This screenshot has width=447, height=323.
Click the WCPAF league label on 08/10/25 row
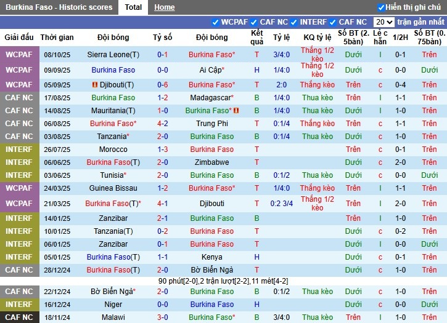(x=18, y=55)
